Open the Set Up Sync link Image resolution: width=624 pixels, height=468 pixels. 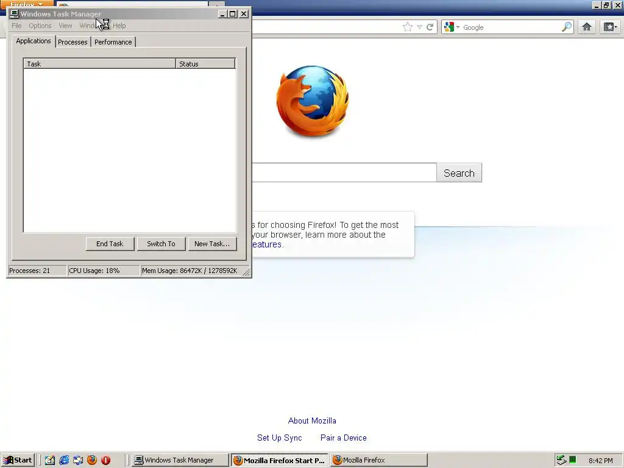tap(279, 438)
